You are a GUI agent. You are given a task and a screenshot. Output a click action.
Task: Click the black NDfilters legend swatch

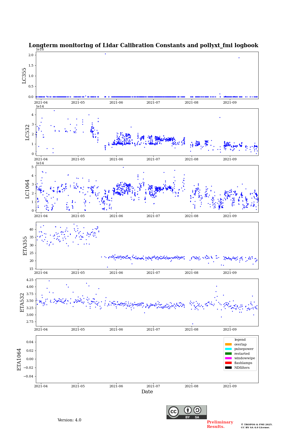228,368
